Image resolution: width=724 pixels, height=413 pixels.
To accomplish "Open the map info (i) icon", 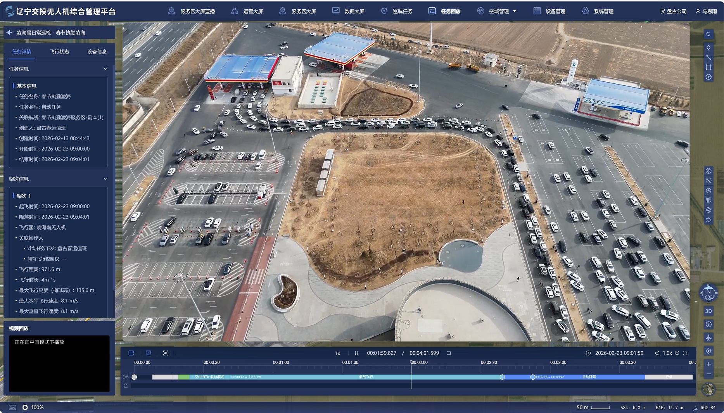I will pyautogui.click(x=708, y=324).
